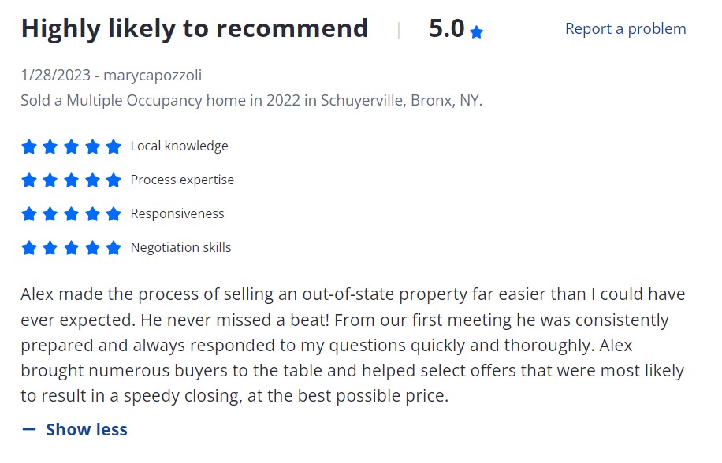
Task: Click the fourth star in the Negotiation skills row
Action: (92, 248)
